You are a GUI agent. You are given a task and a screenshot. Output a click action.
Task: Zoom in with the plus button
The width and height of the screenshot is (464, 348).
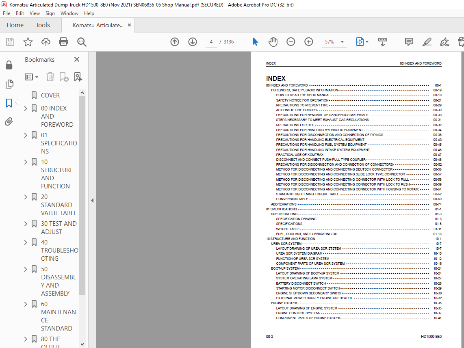click(x=309, y=42)
